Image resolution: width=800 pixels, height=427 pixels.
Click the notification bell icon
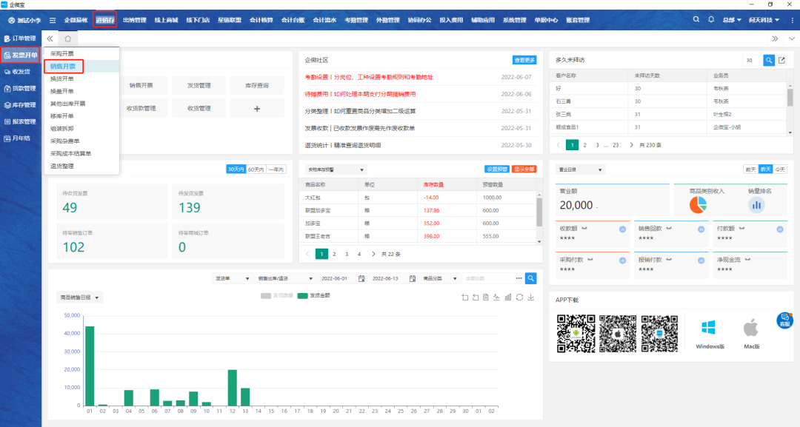713,20
